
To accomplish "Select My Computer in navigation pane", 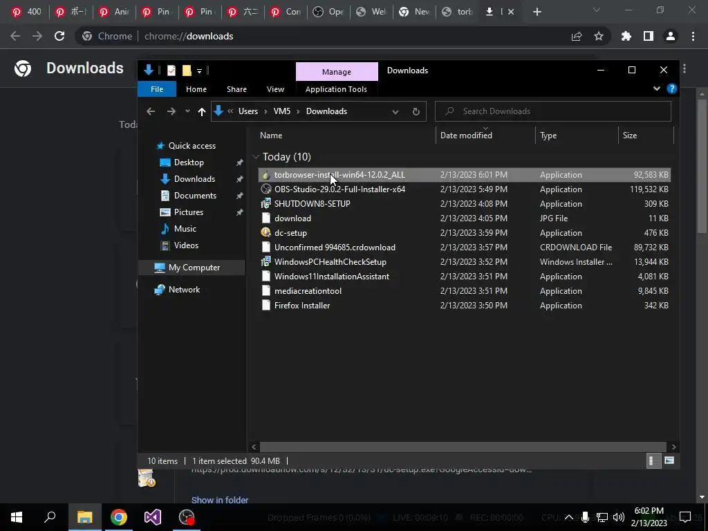I will (x=194, y=268).
